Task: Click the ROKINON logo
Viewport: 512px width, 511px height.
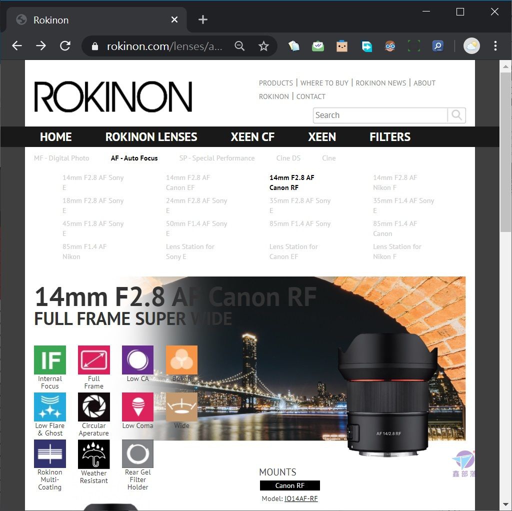Action: tap(113, 96)
